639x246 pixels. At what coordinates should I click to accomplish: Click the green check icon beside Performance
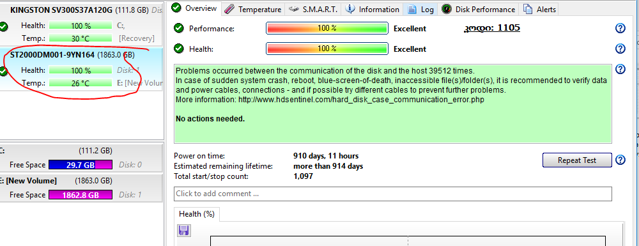click(178, 28)
